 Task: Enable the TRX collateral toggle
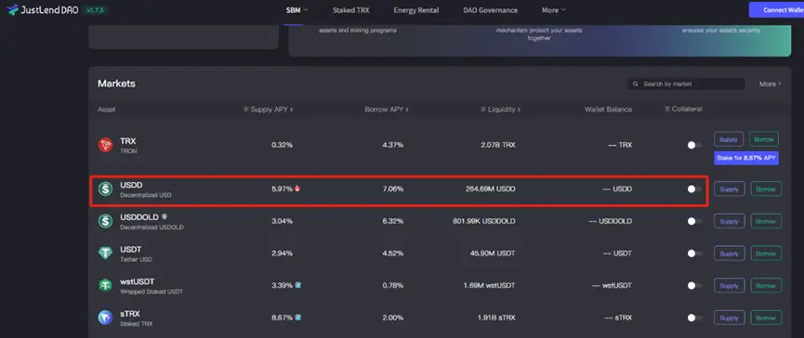coord(694,146)
